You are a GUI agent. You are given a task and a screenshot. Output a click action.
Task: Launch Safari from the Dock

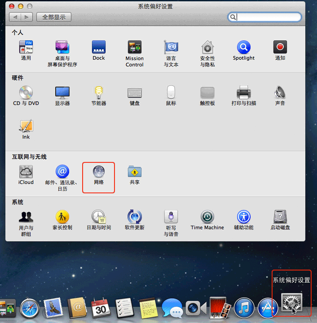point(30,308)
